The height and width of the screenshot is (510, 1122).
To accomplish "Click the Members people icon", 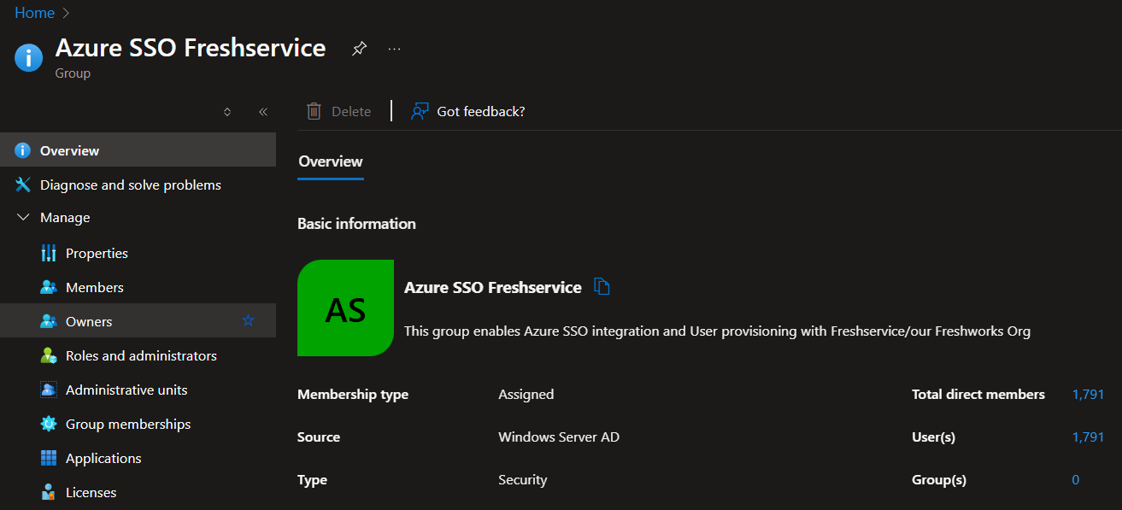I will [x=49, y=287].
